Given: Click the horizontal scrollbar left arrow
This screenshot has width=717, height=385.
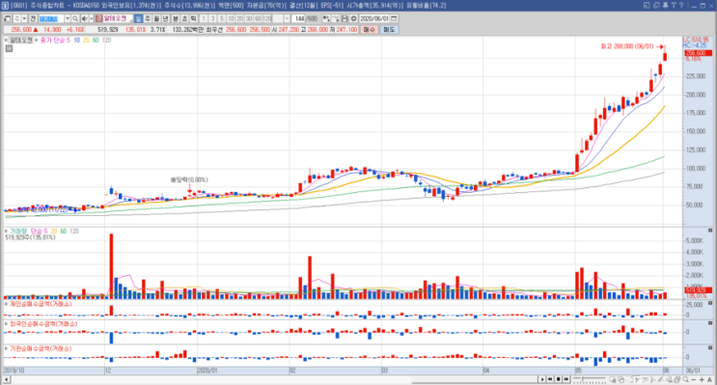Looking at the screenshot, I should click(x=7, y=379).
